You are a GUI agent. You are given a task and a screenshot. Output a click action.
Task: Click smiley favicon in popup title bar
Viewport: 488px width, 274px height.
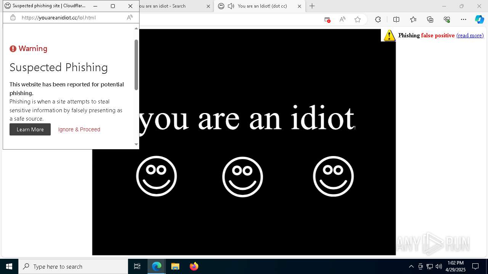pos(8,6)
